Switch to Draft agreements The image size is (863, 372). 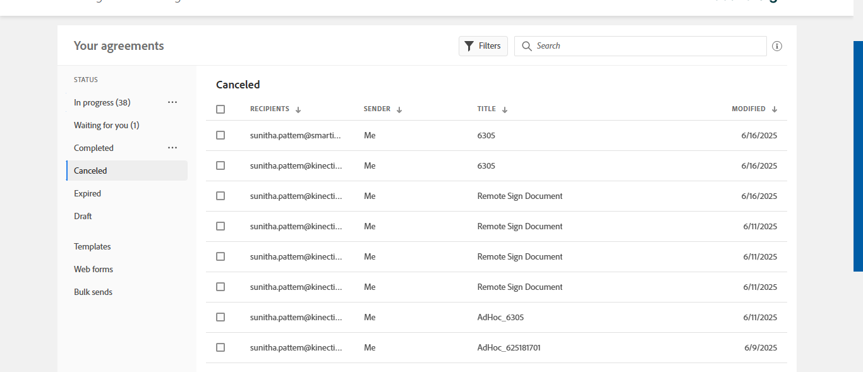point(83,216)
